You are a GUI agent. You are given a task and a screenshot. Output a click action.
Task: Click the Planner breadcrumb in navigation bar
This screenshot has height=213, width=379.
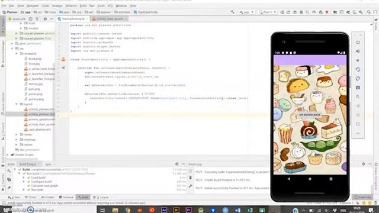[x=9, y=12]
